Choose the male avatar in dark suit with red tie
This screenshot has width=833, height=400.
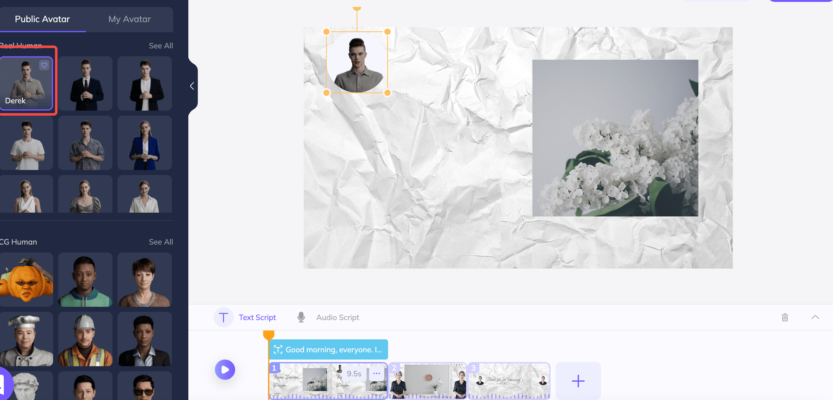85,83
